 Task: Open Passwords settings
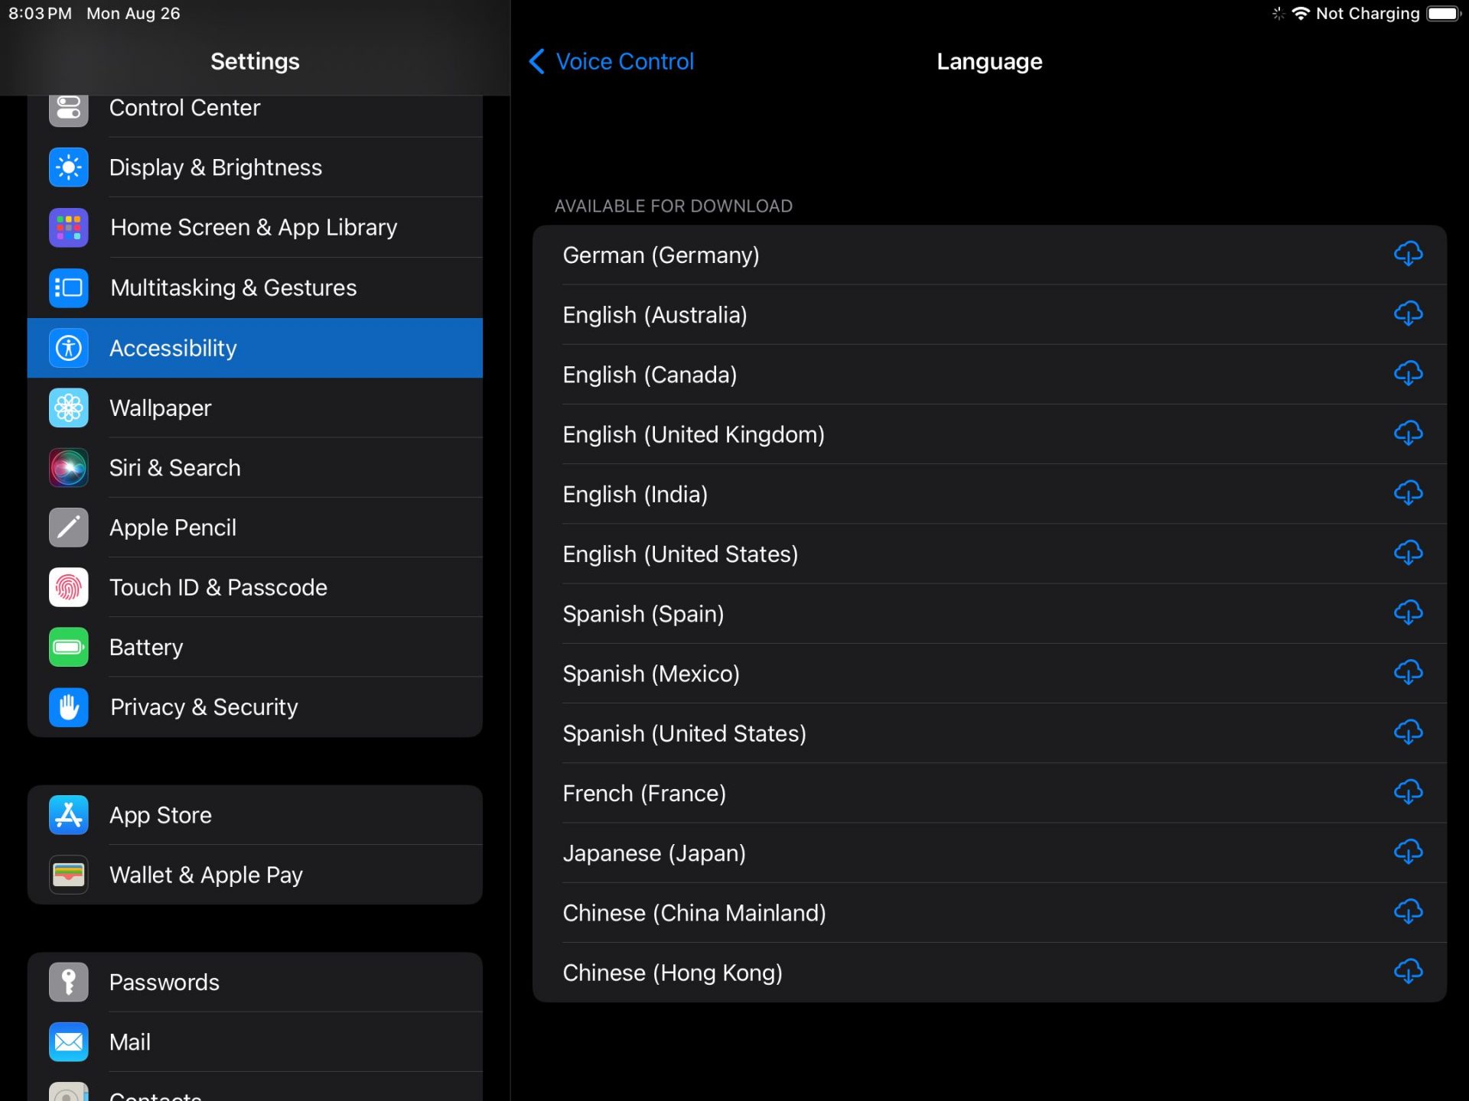(255, 982)
